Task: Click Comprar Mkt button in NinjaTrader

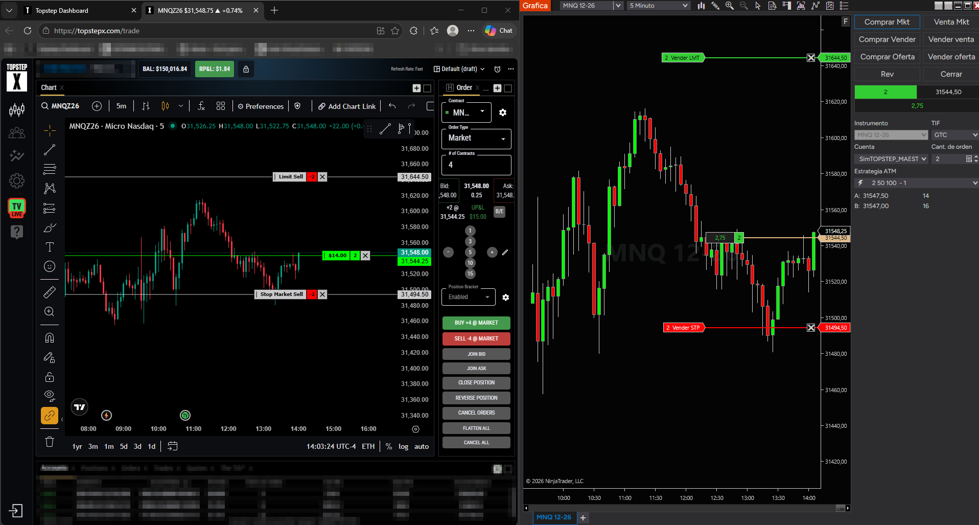Action: 887,22
